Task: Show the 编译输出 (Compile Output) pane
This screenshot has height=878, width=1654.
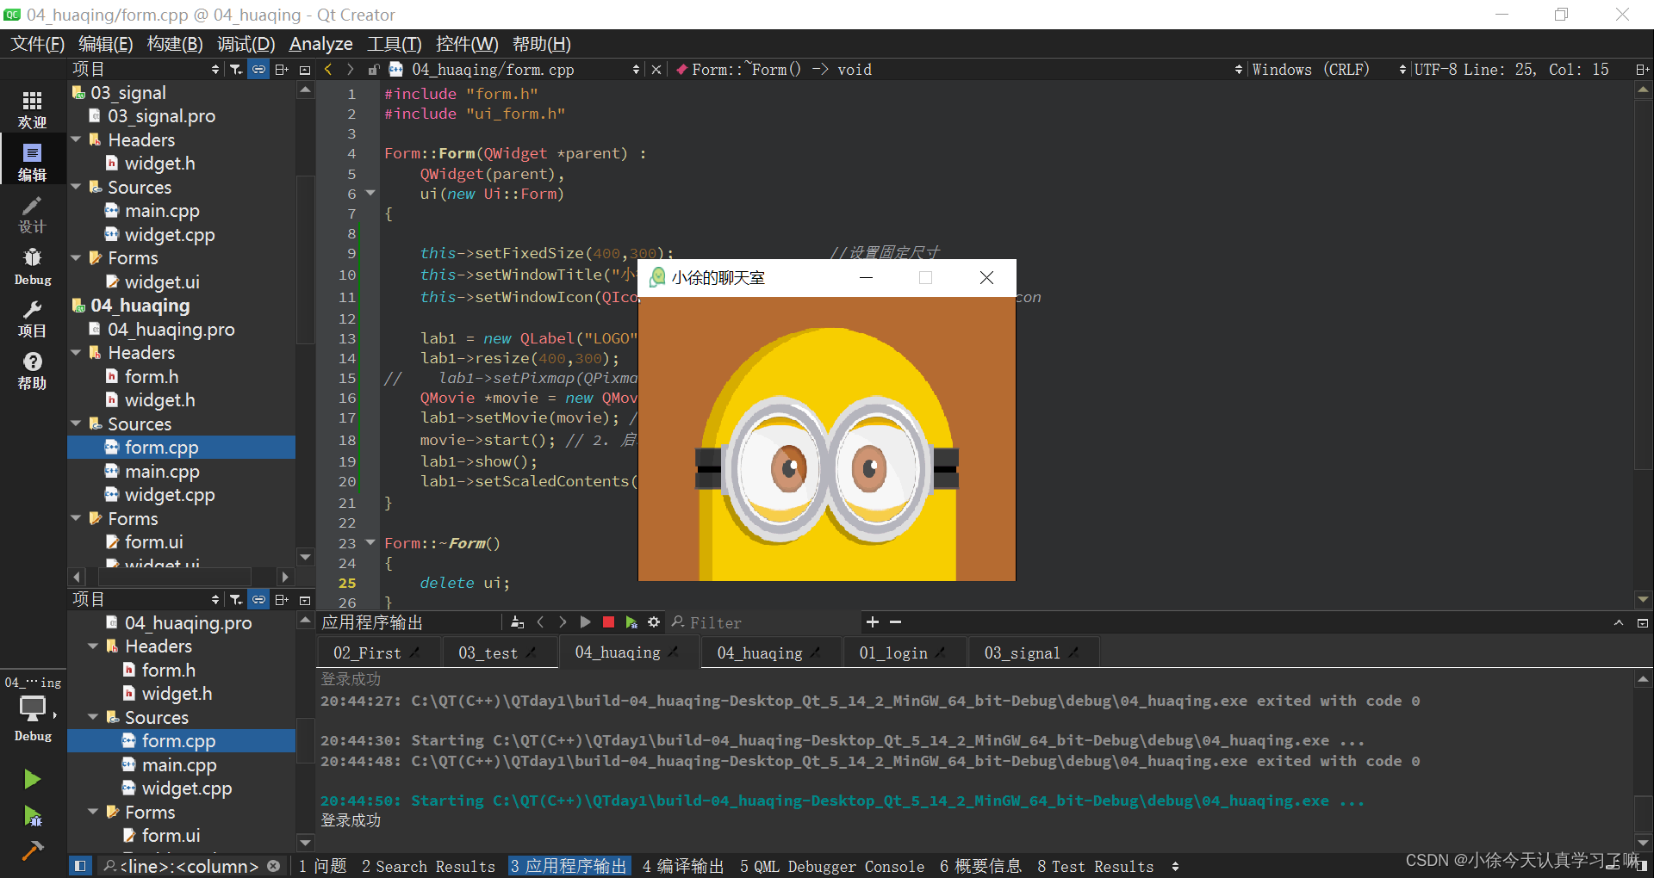Action: [x=682, y=866]
